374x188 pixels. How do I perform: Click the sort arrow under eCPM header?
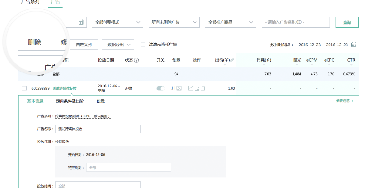312,65
